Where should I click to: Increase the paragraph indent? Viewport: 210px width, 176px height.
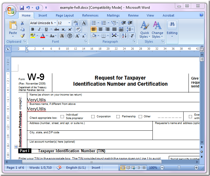pyautogui.click(x=130, y=23)
